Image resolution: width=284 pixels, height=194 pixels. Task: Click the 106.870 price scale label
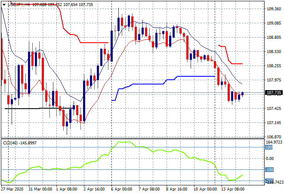point(274,137)
